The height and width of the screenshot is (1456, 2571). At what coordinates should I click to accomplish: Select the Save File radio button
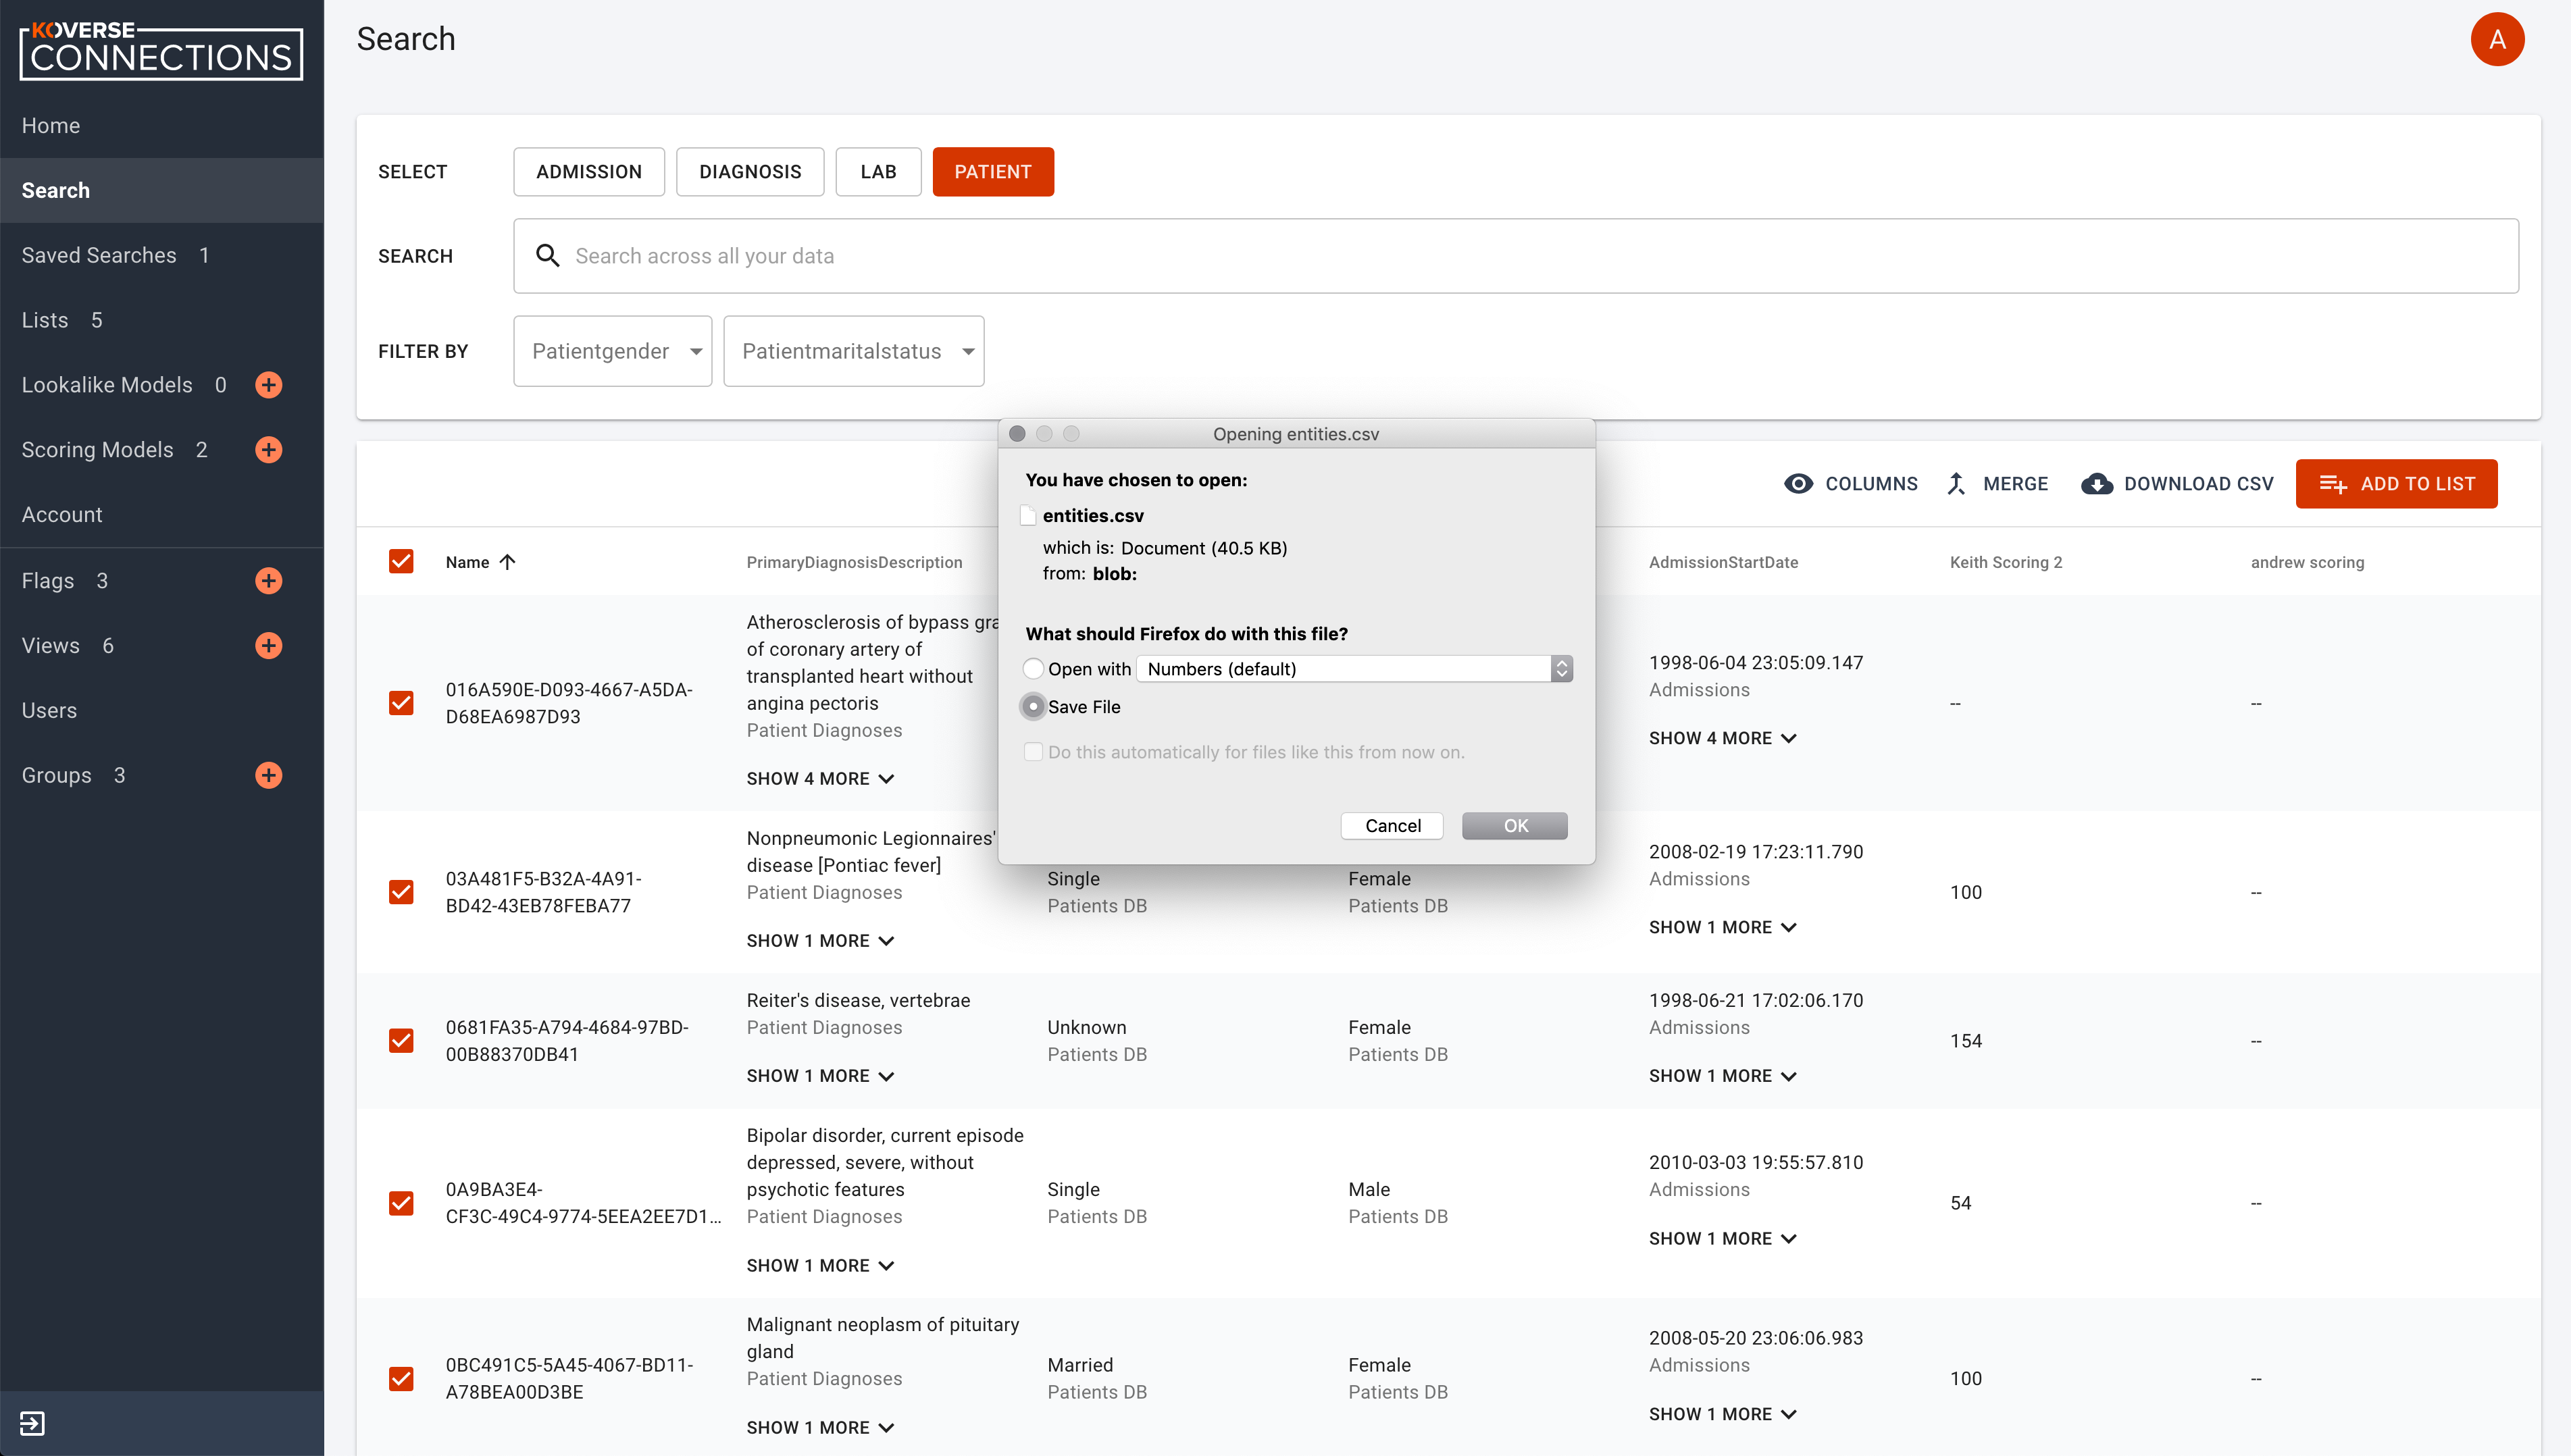[x=1033, y=707]
